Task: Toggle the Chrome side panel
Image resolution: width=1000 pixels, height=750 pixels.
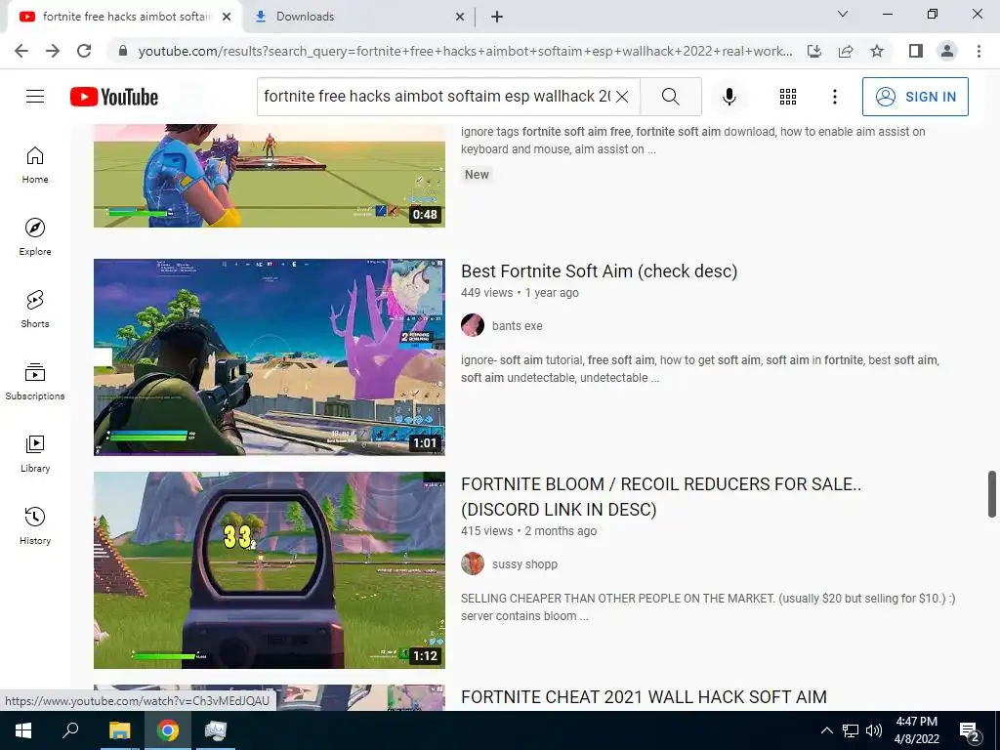Action: tap(916, 51)
